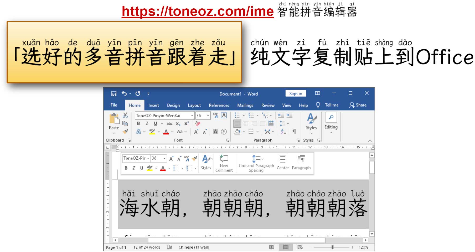Screen dimensions: 475x252
Task: Click the ribbon Center alignment icon
Action: tap(246, 123)
